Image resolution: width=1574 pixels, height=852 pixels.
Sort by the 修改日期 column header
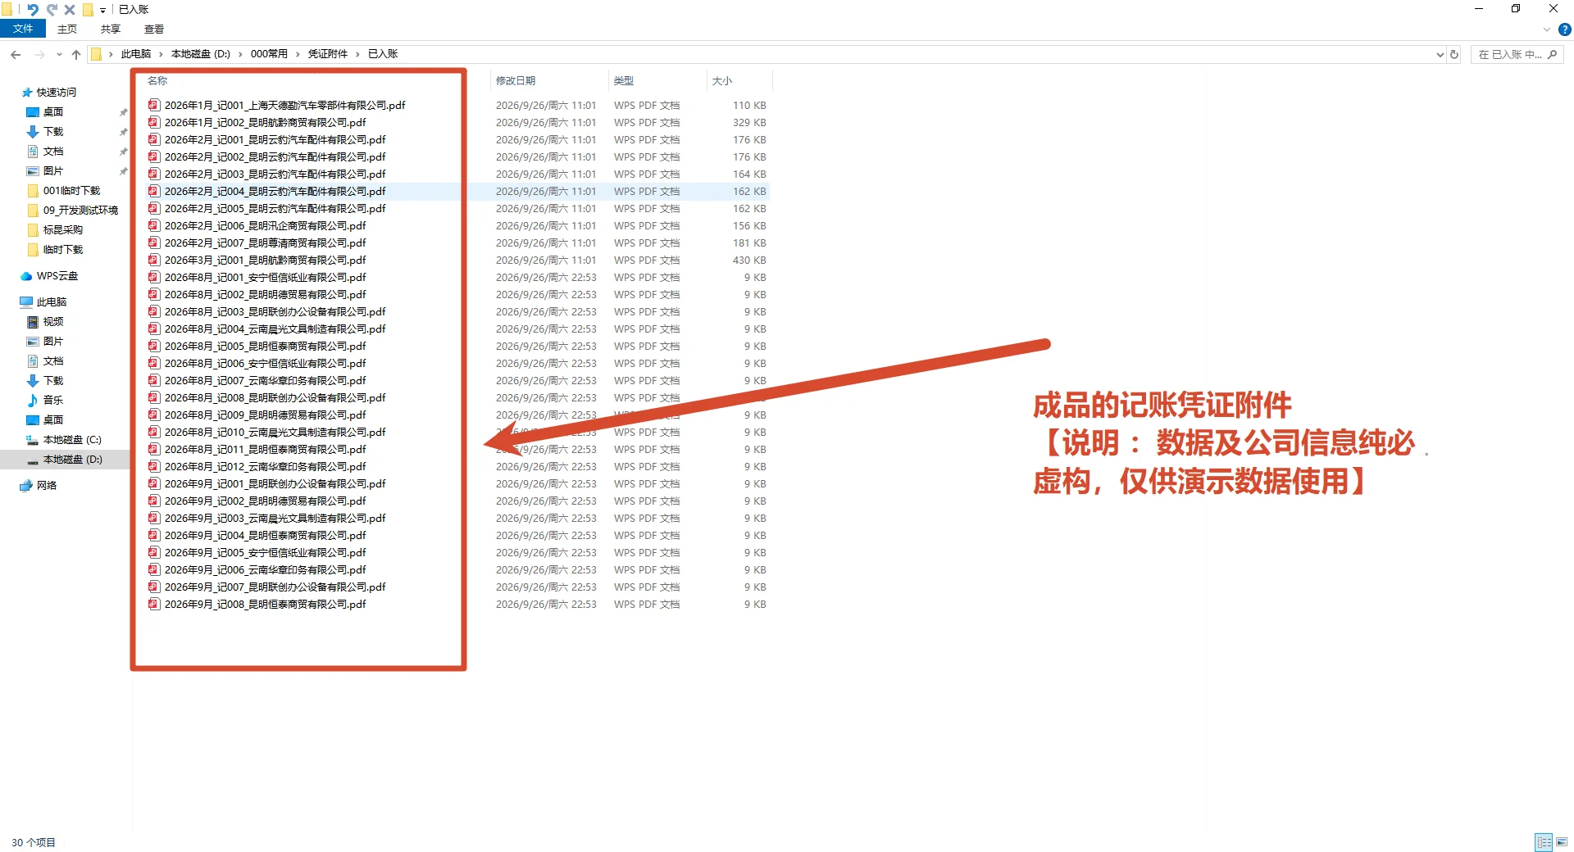516,81
